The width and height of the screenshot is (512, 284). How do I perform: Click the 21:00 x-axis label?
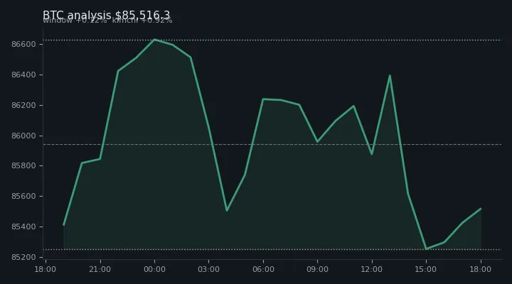[x=100, y=269]
